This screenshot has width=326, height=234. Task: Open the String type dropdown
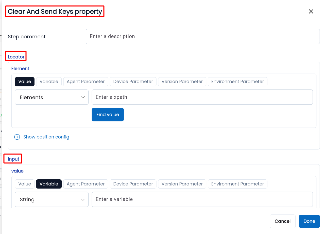click(x=52, y=199)
